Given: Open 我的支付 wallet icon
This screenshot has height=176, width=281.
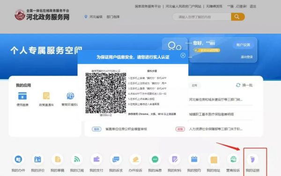Looking at the screenshot, I should [96, 159].
